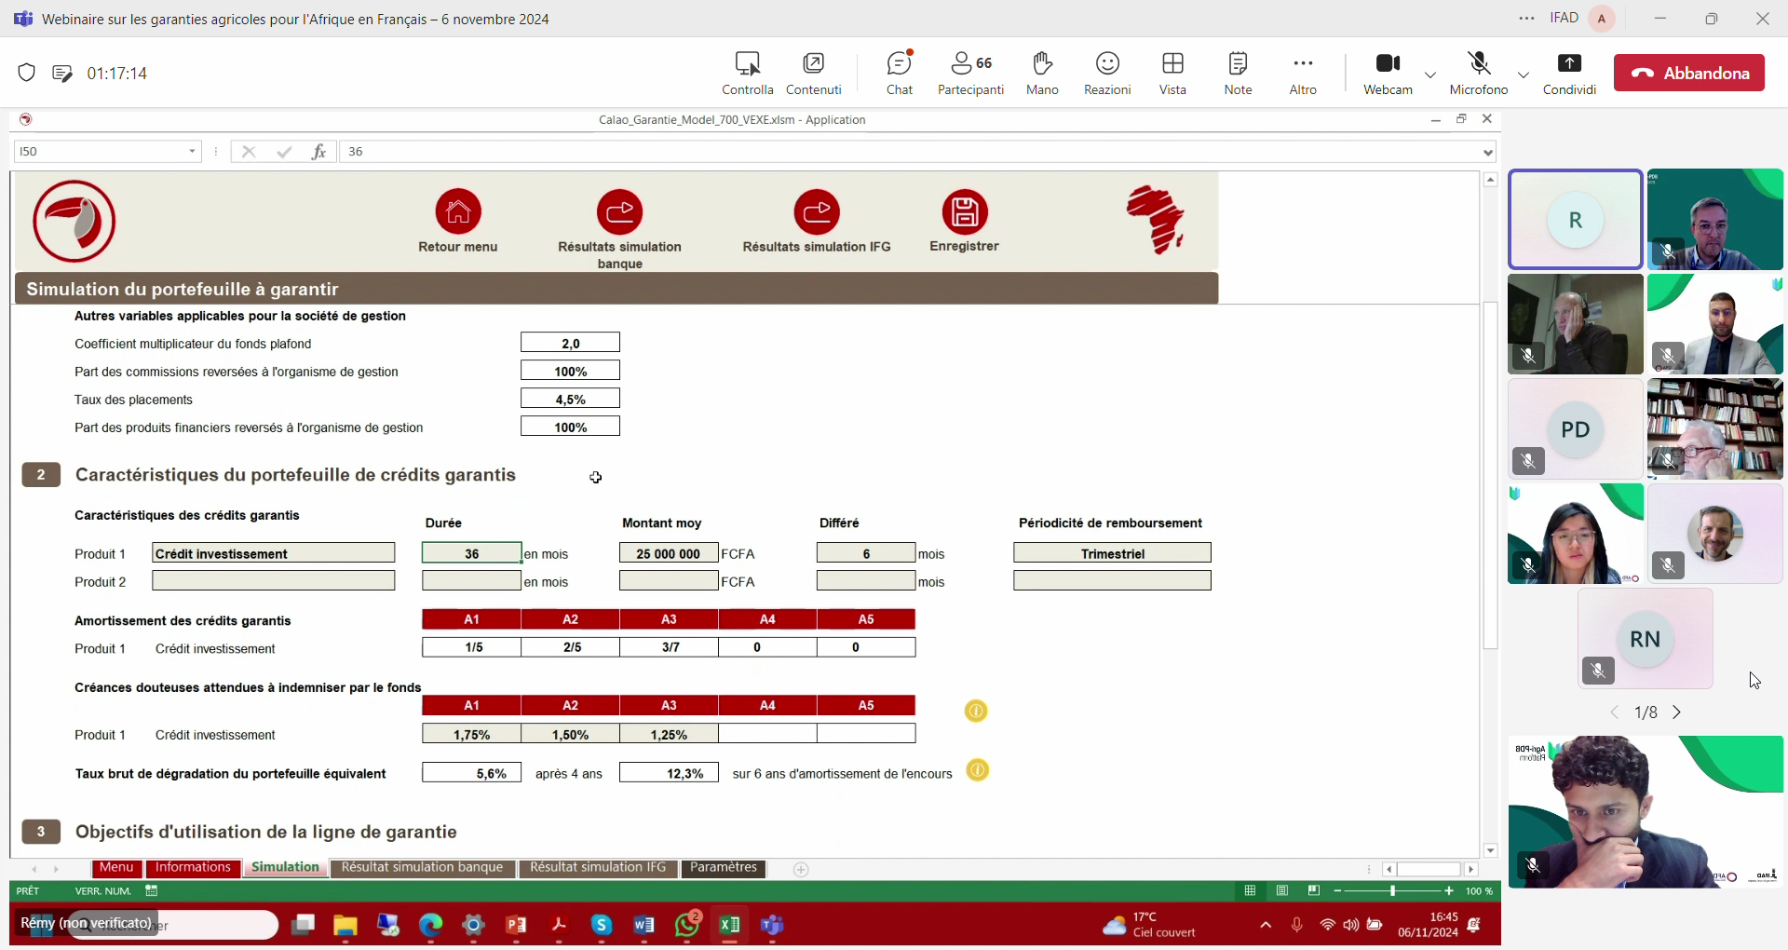Open the Résultat simulation banque sheet tab
This screenshot has width=1788, height=950.
422,868
